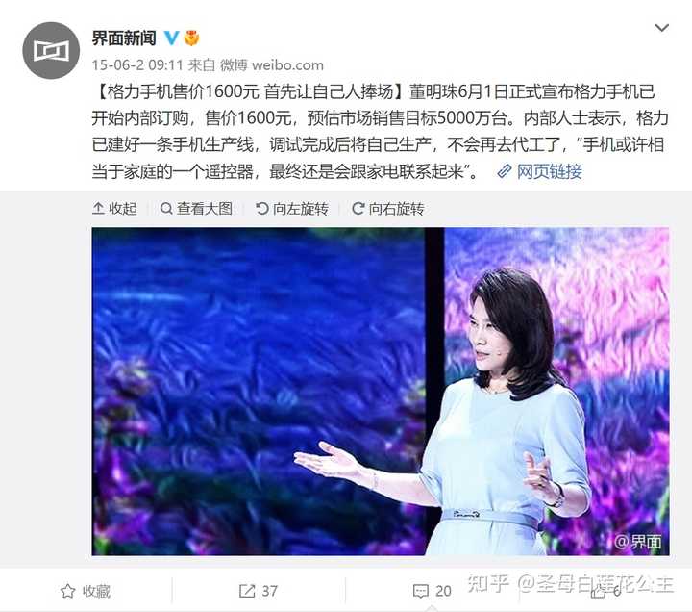Expand the post options chevron menu
The image size is (692, 612).
[661, 28]
